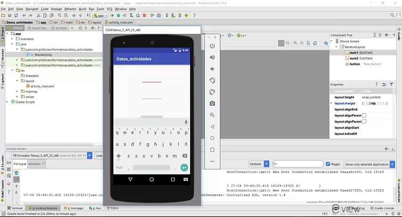The height and width of the screenshot is (217, 402).
Task: Click emulator rotate right icon
Action: click(x=212, y=92)
